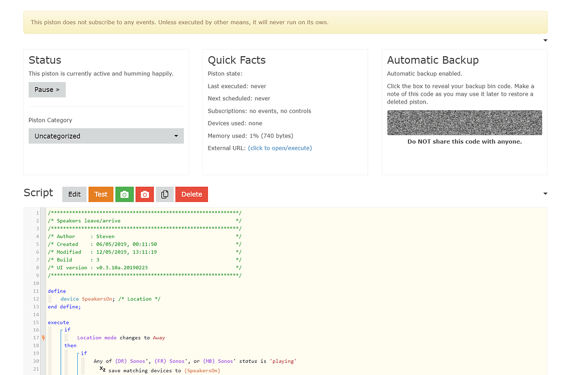
Task: Delete the piston
Action: (x=191, y=194)
